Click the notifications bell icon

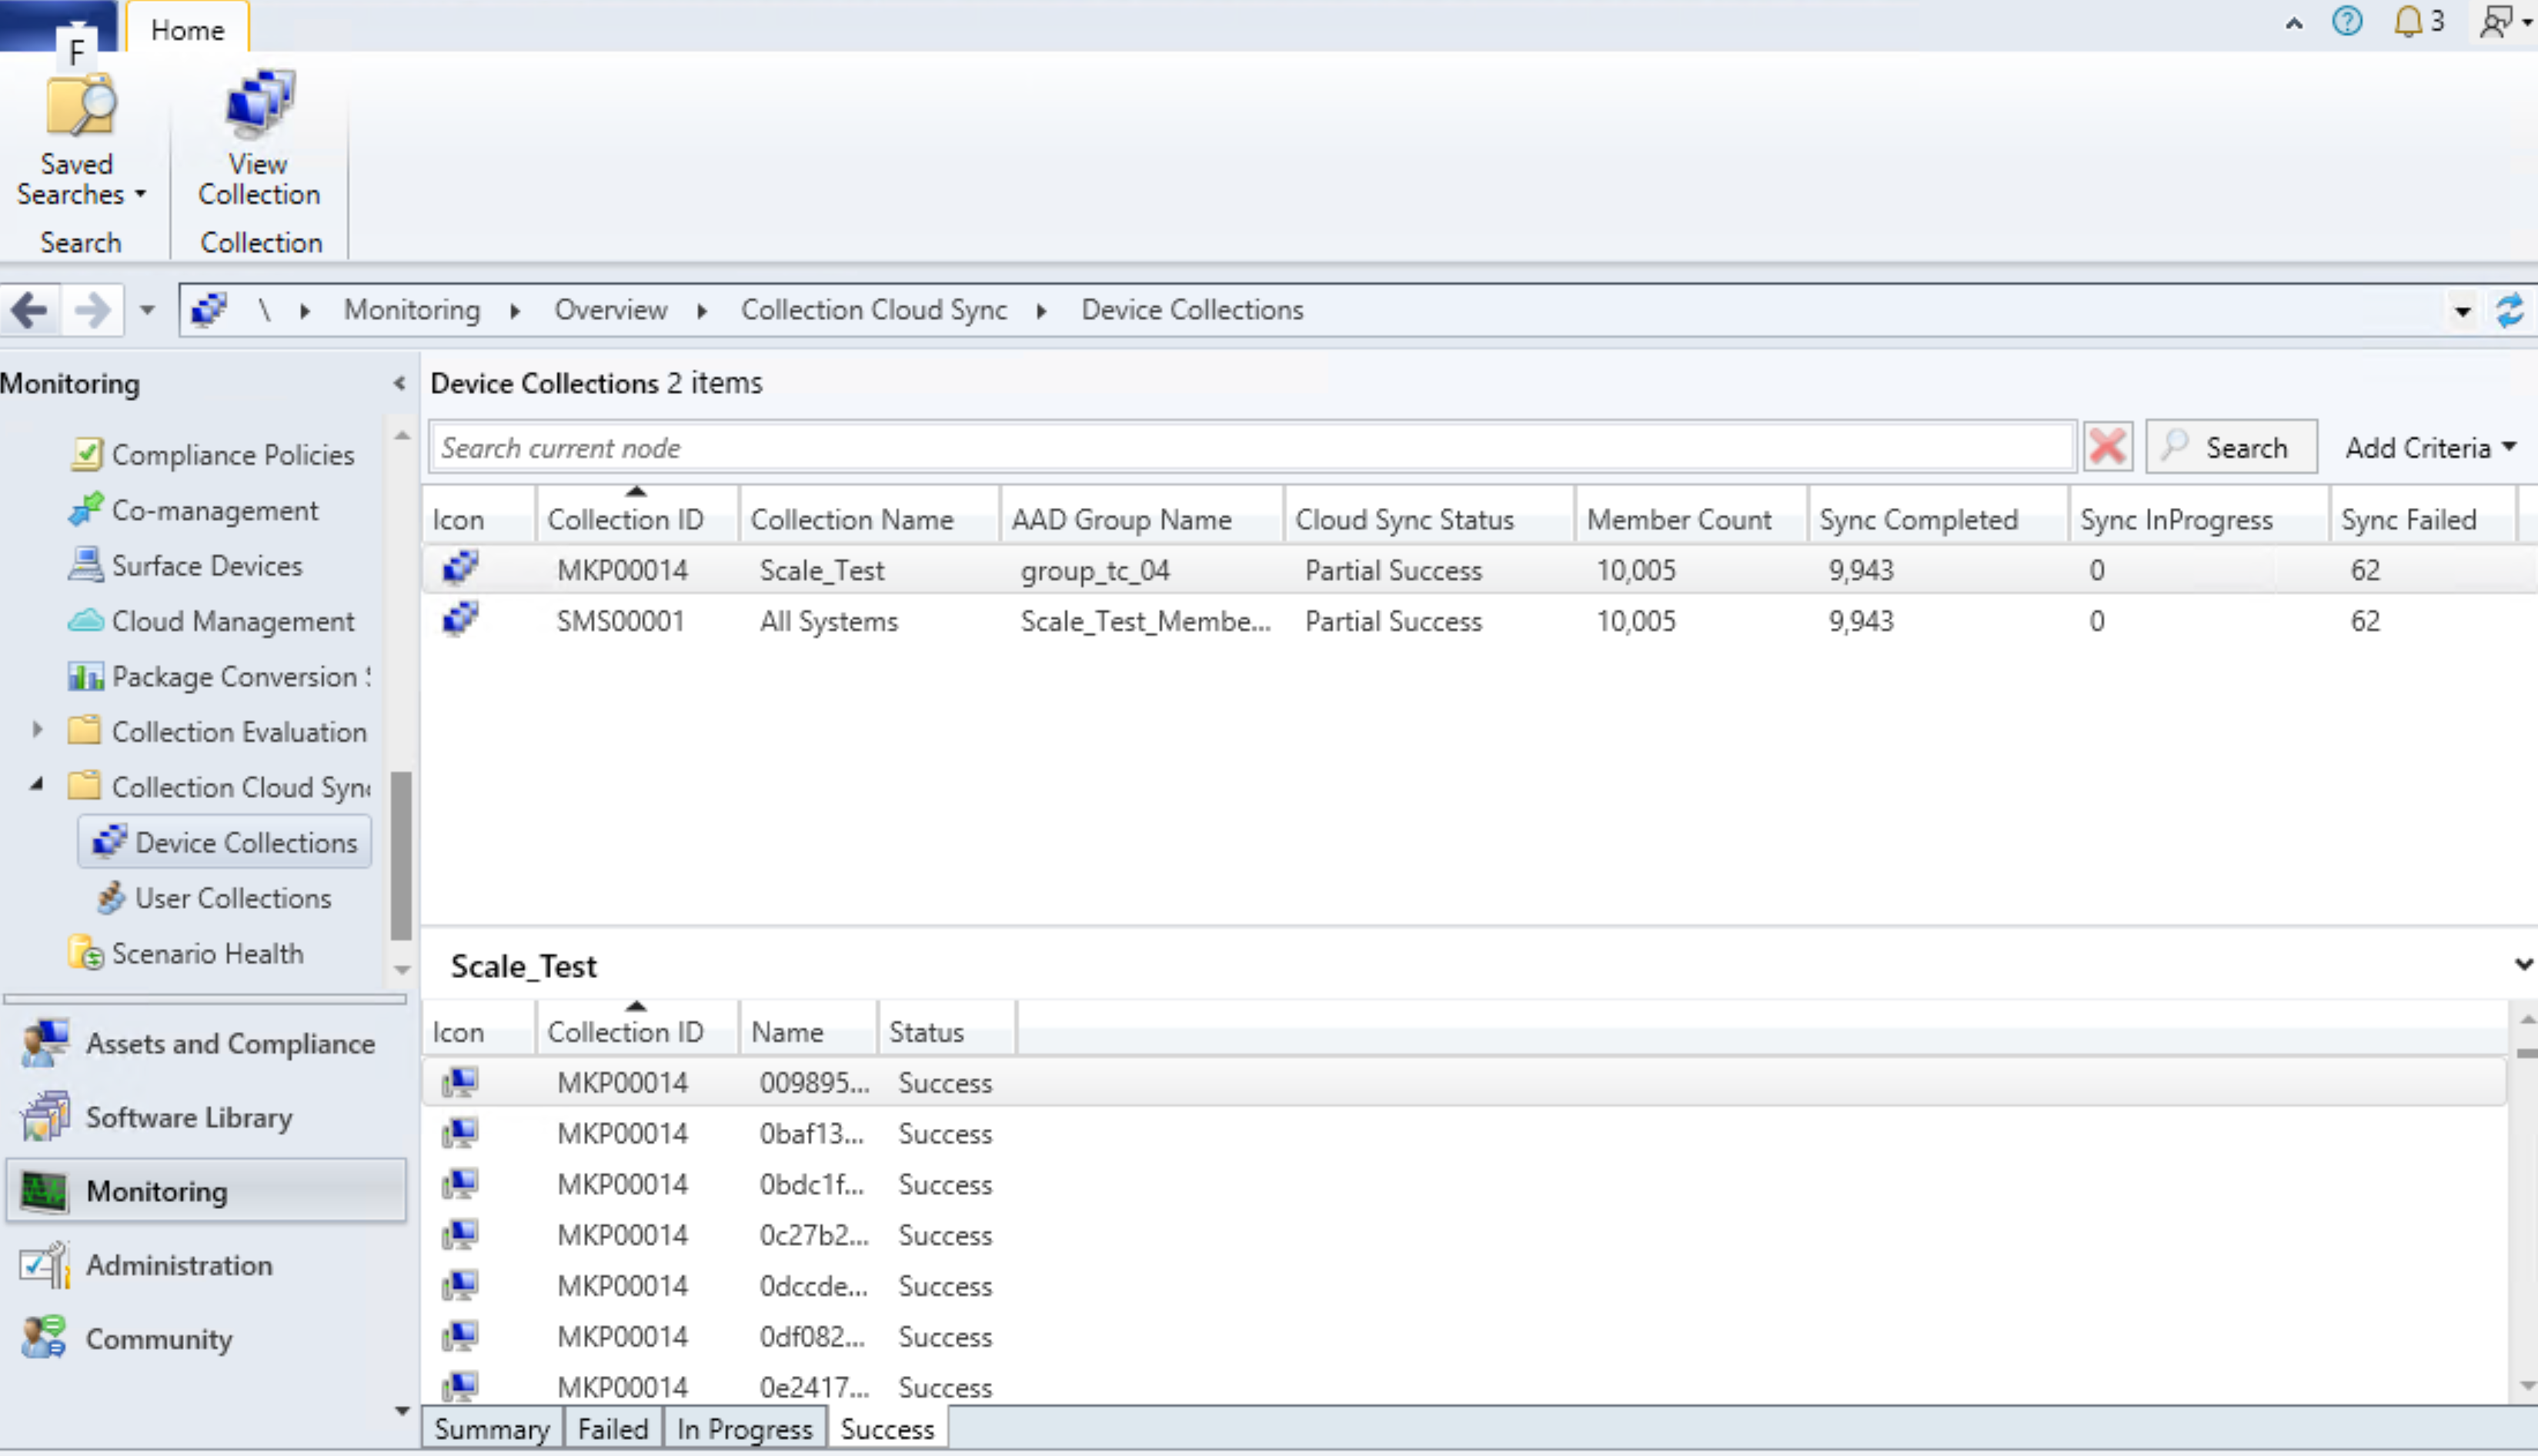(2408, 22)
